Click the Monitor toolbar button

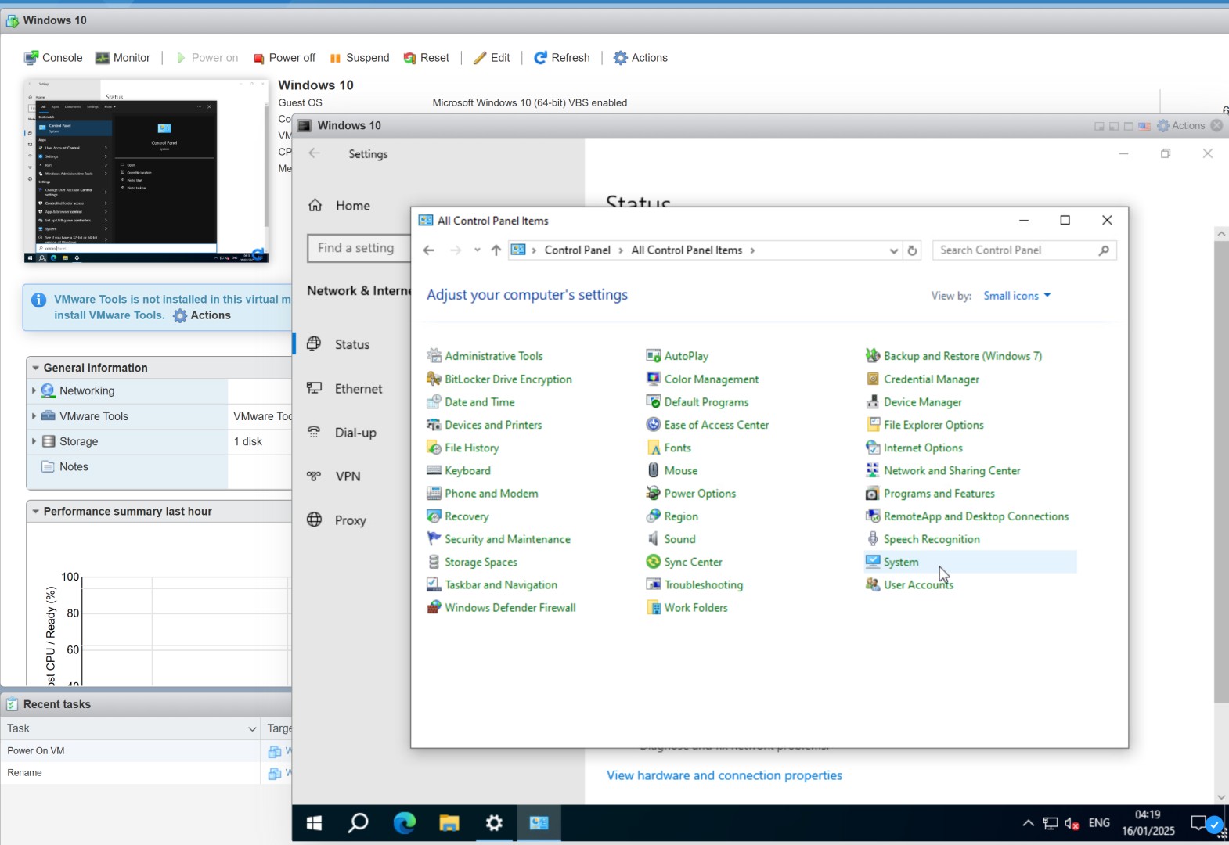[x=122, y=58]
